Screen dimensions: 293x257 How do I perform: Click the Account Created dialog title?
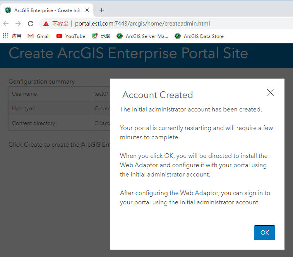158,95
